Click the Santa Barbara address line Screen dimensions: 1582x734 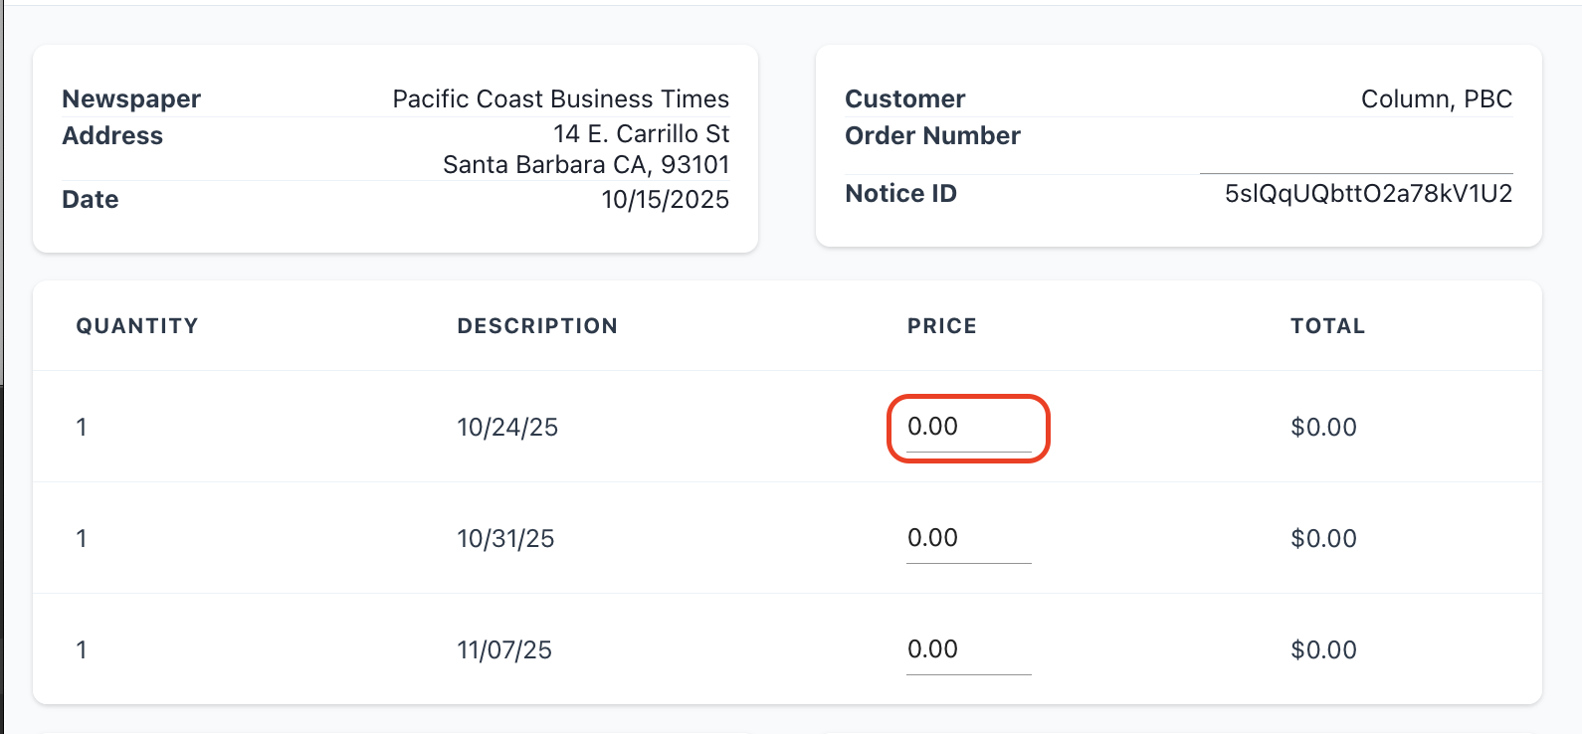586,165
